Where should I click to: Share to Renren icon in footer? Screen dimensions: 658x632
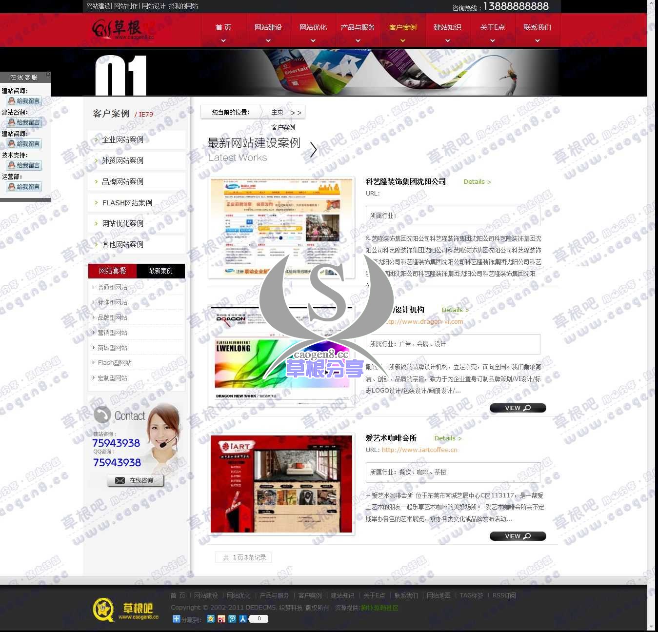pos(243,619)
